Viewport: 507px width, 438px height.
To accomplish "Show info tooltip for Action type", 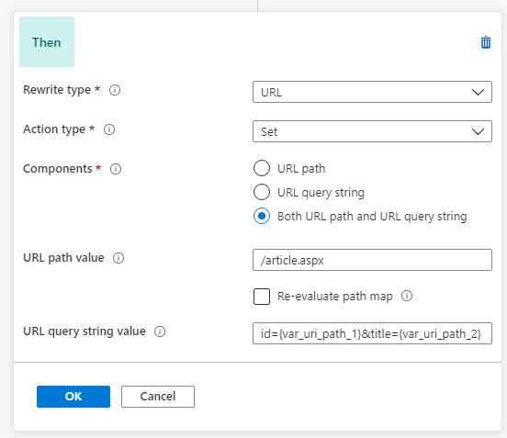I will point(109,129).
